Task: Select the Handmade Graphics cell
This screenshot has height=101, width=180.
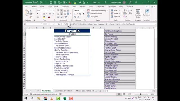Action: coord(120,31)
